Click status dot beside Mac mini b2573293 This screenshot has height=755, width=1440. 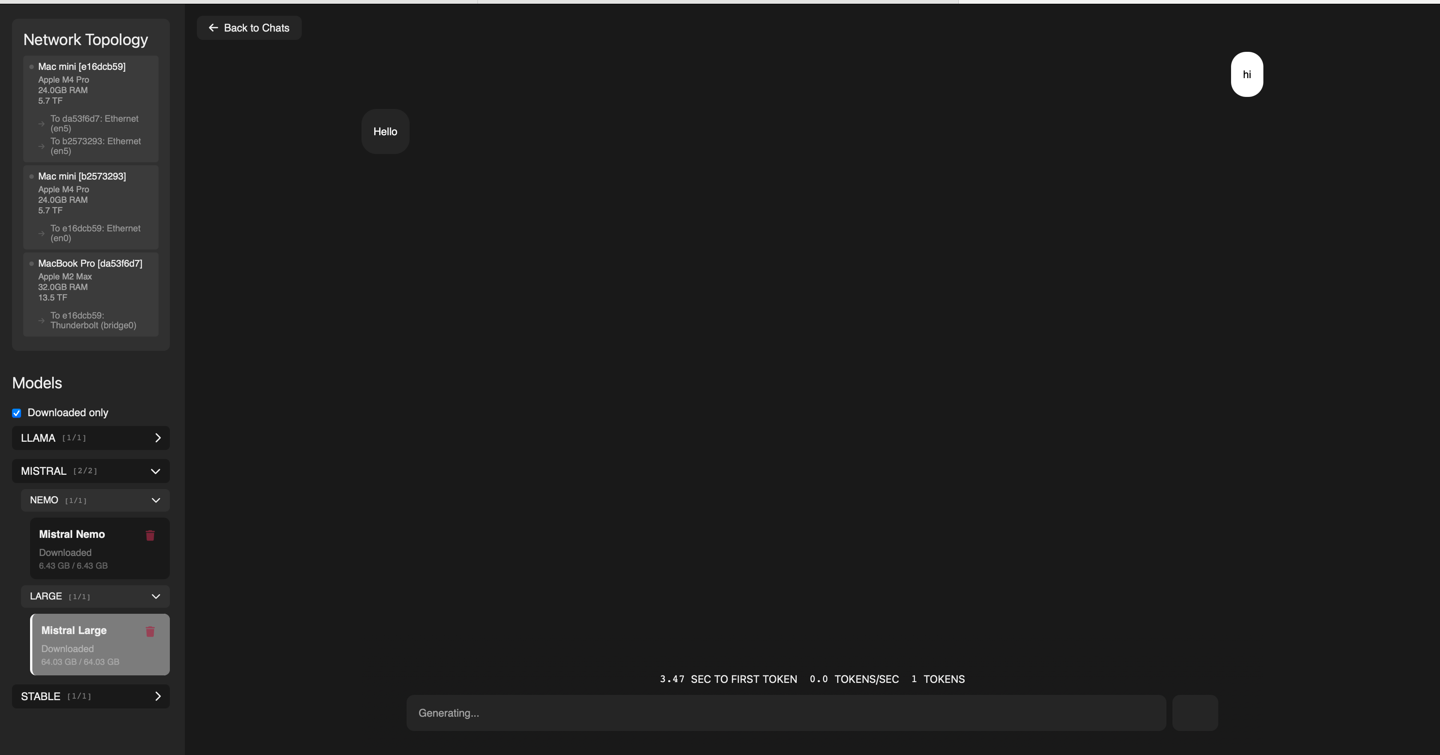point(31,177)
